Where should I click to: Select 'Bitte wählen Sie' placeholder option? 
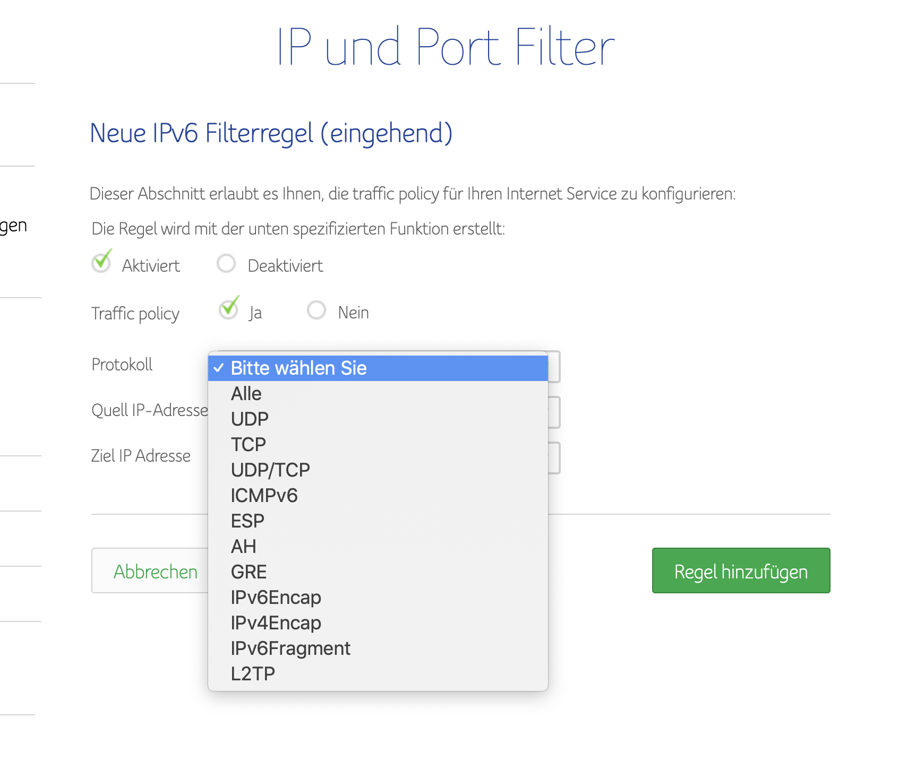click(378, 368)
